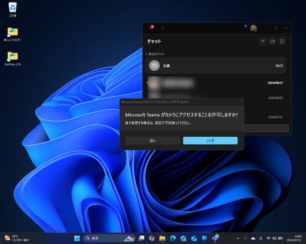This screenshot has width=306, height=244.
Task: Click the chat filter icon
Action: tap(263, 41)
